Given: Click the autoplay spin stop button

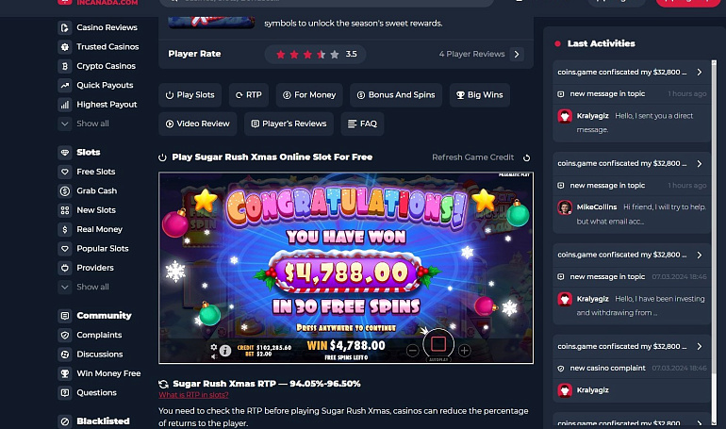Looking at the screenshot, I should [438, 344].
